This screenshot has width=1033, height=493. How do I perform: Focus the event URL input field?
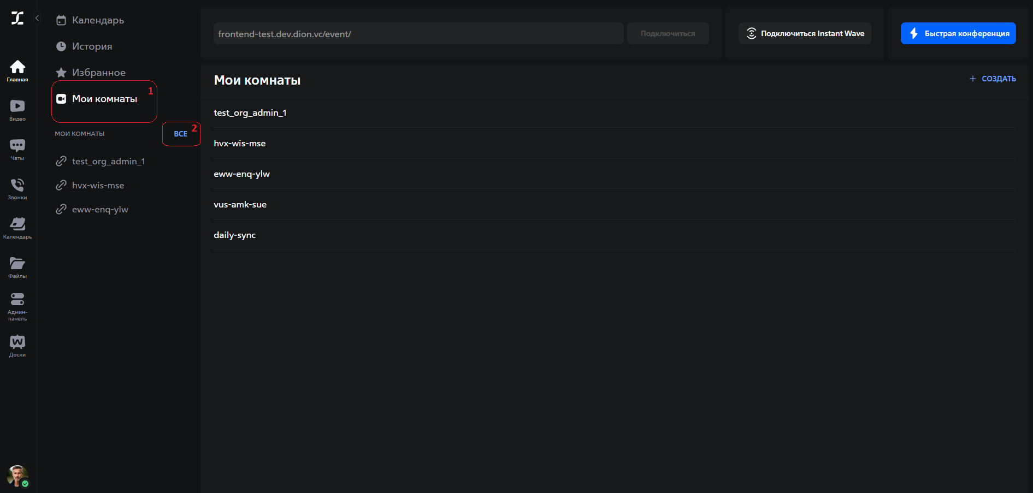coord(418,33)
